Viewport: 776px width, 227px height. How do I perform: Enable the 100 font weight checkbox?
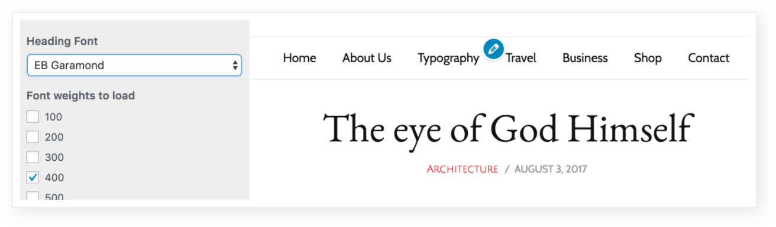pos(33,117)
